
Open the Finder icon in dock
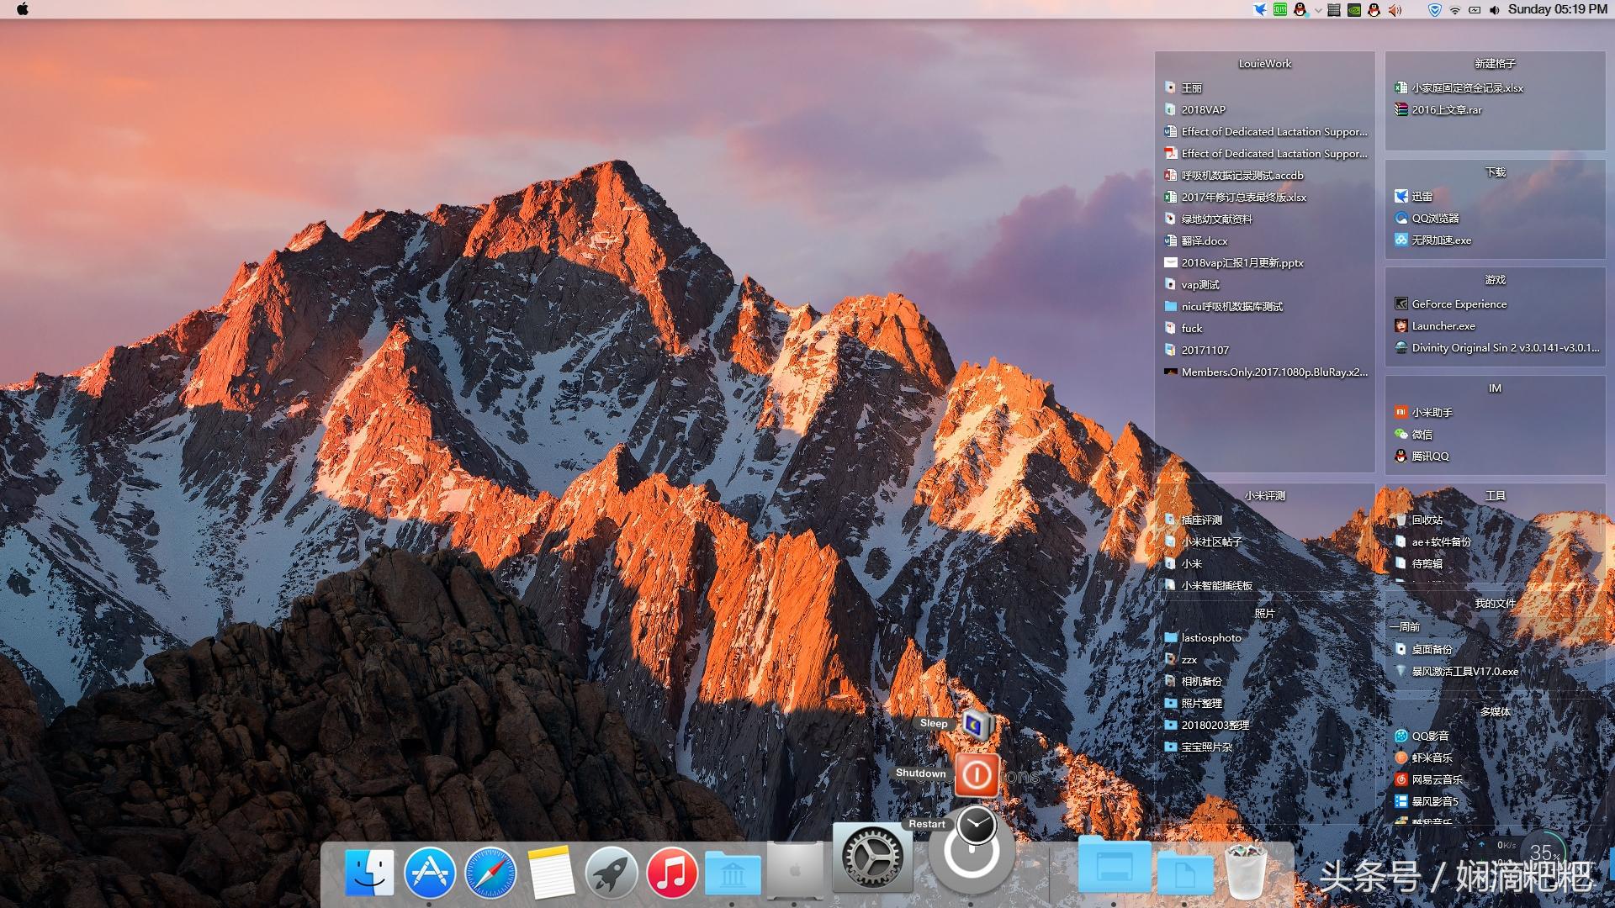pyautogui.click(x=369, y=872)
